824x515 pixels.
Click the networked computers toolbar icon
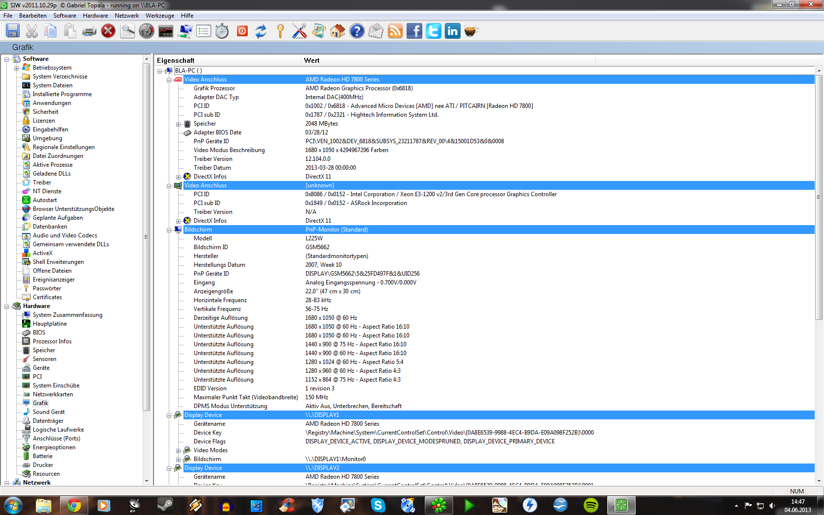point(185,31)
